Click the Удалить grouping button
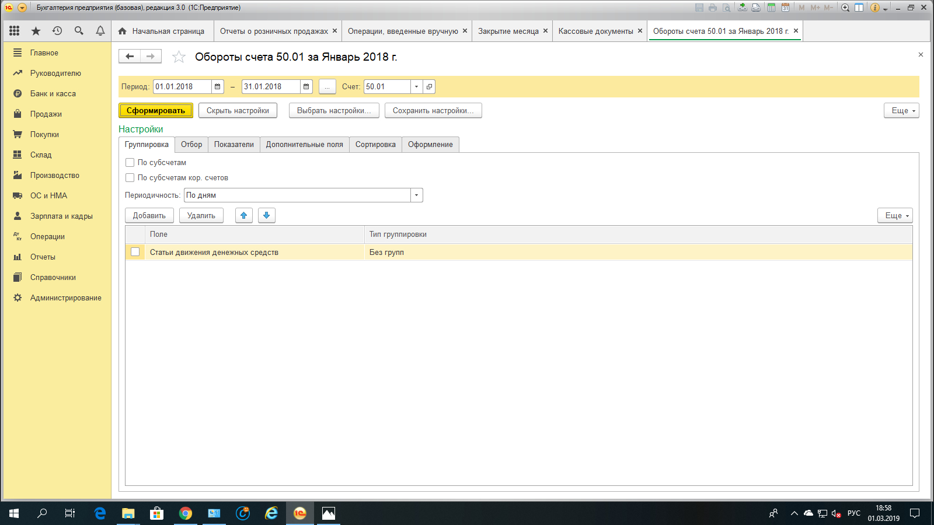The image size is (934, 525). click(201, 216)
